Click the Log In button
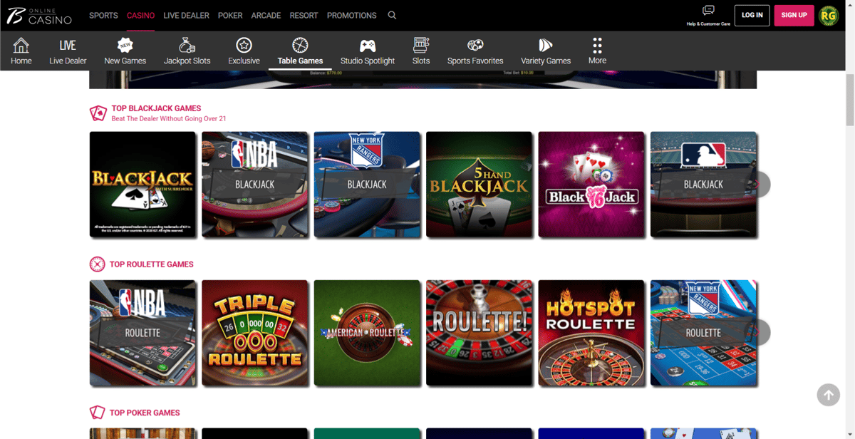This screenshot has height=439, width=855. point(752,15)
